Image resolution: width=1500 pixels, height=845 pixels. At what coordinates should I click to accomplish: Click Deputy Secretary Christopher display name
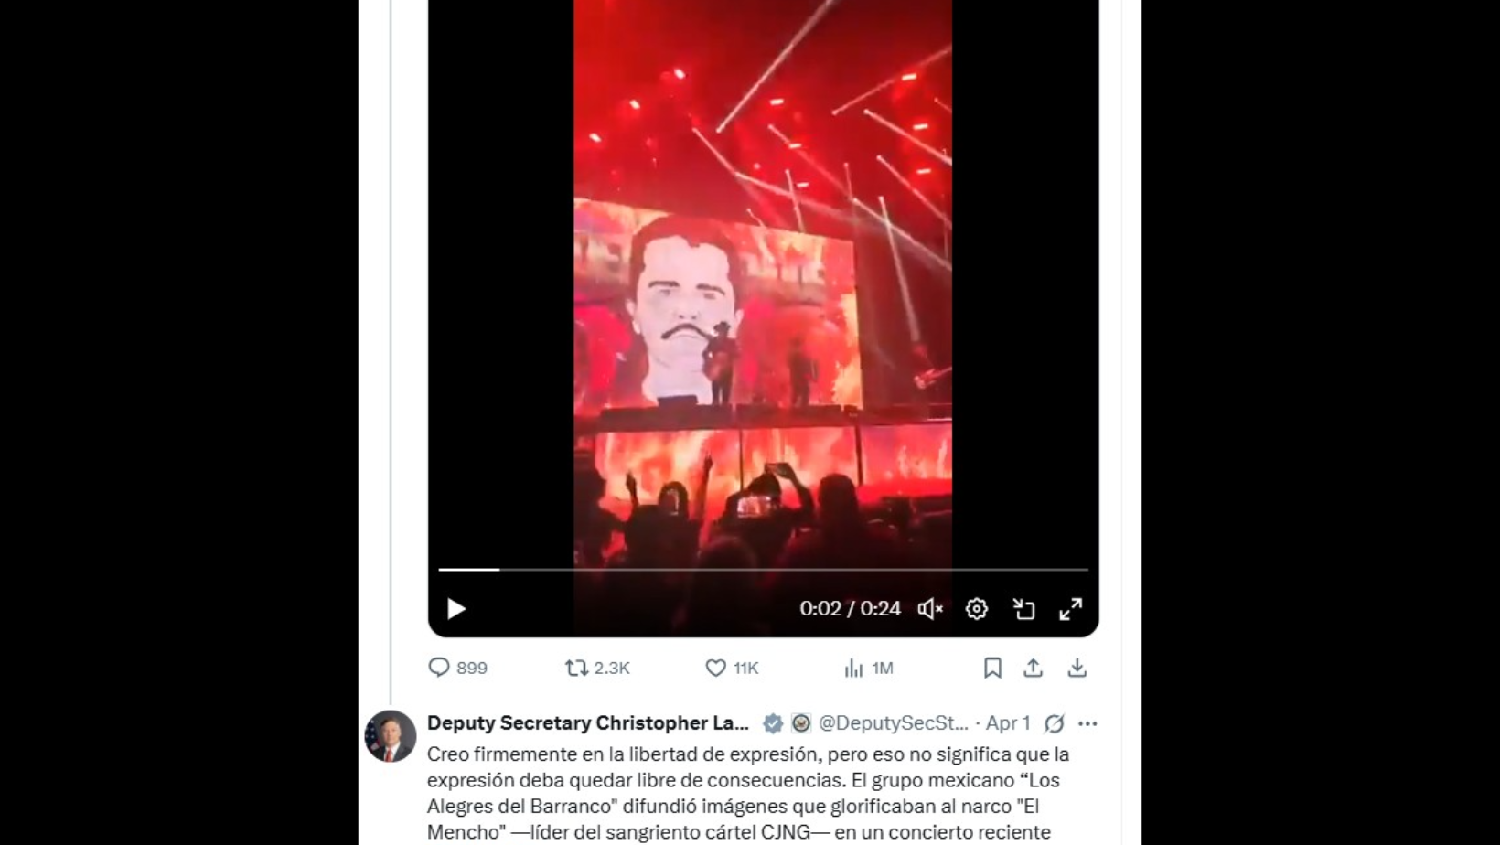coord(587,723)
